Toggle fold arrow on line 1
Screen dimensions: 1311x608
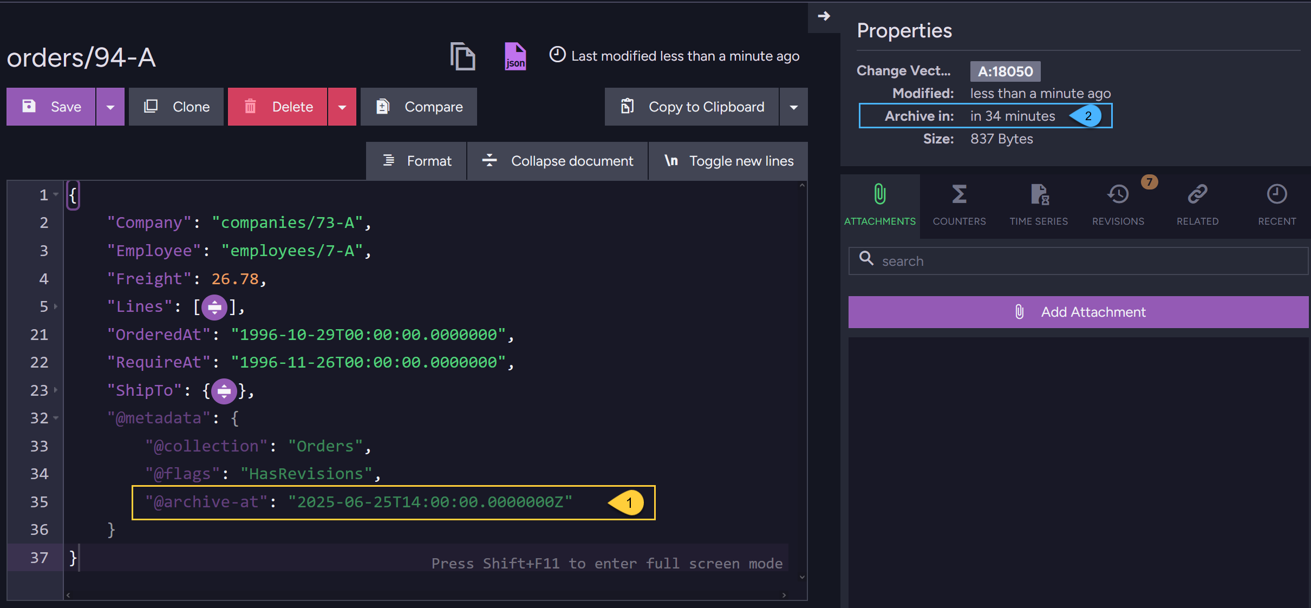pos(56,194)
